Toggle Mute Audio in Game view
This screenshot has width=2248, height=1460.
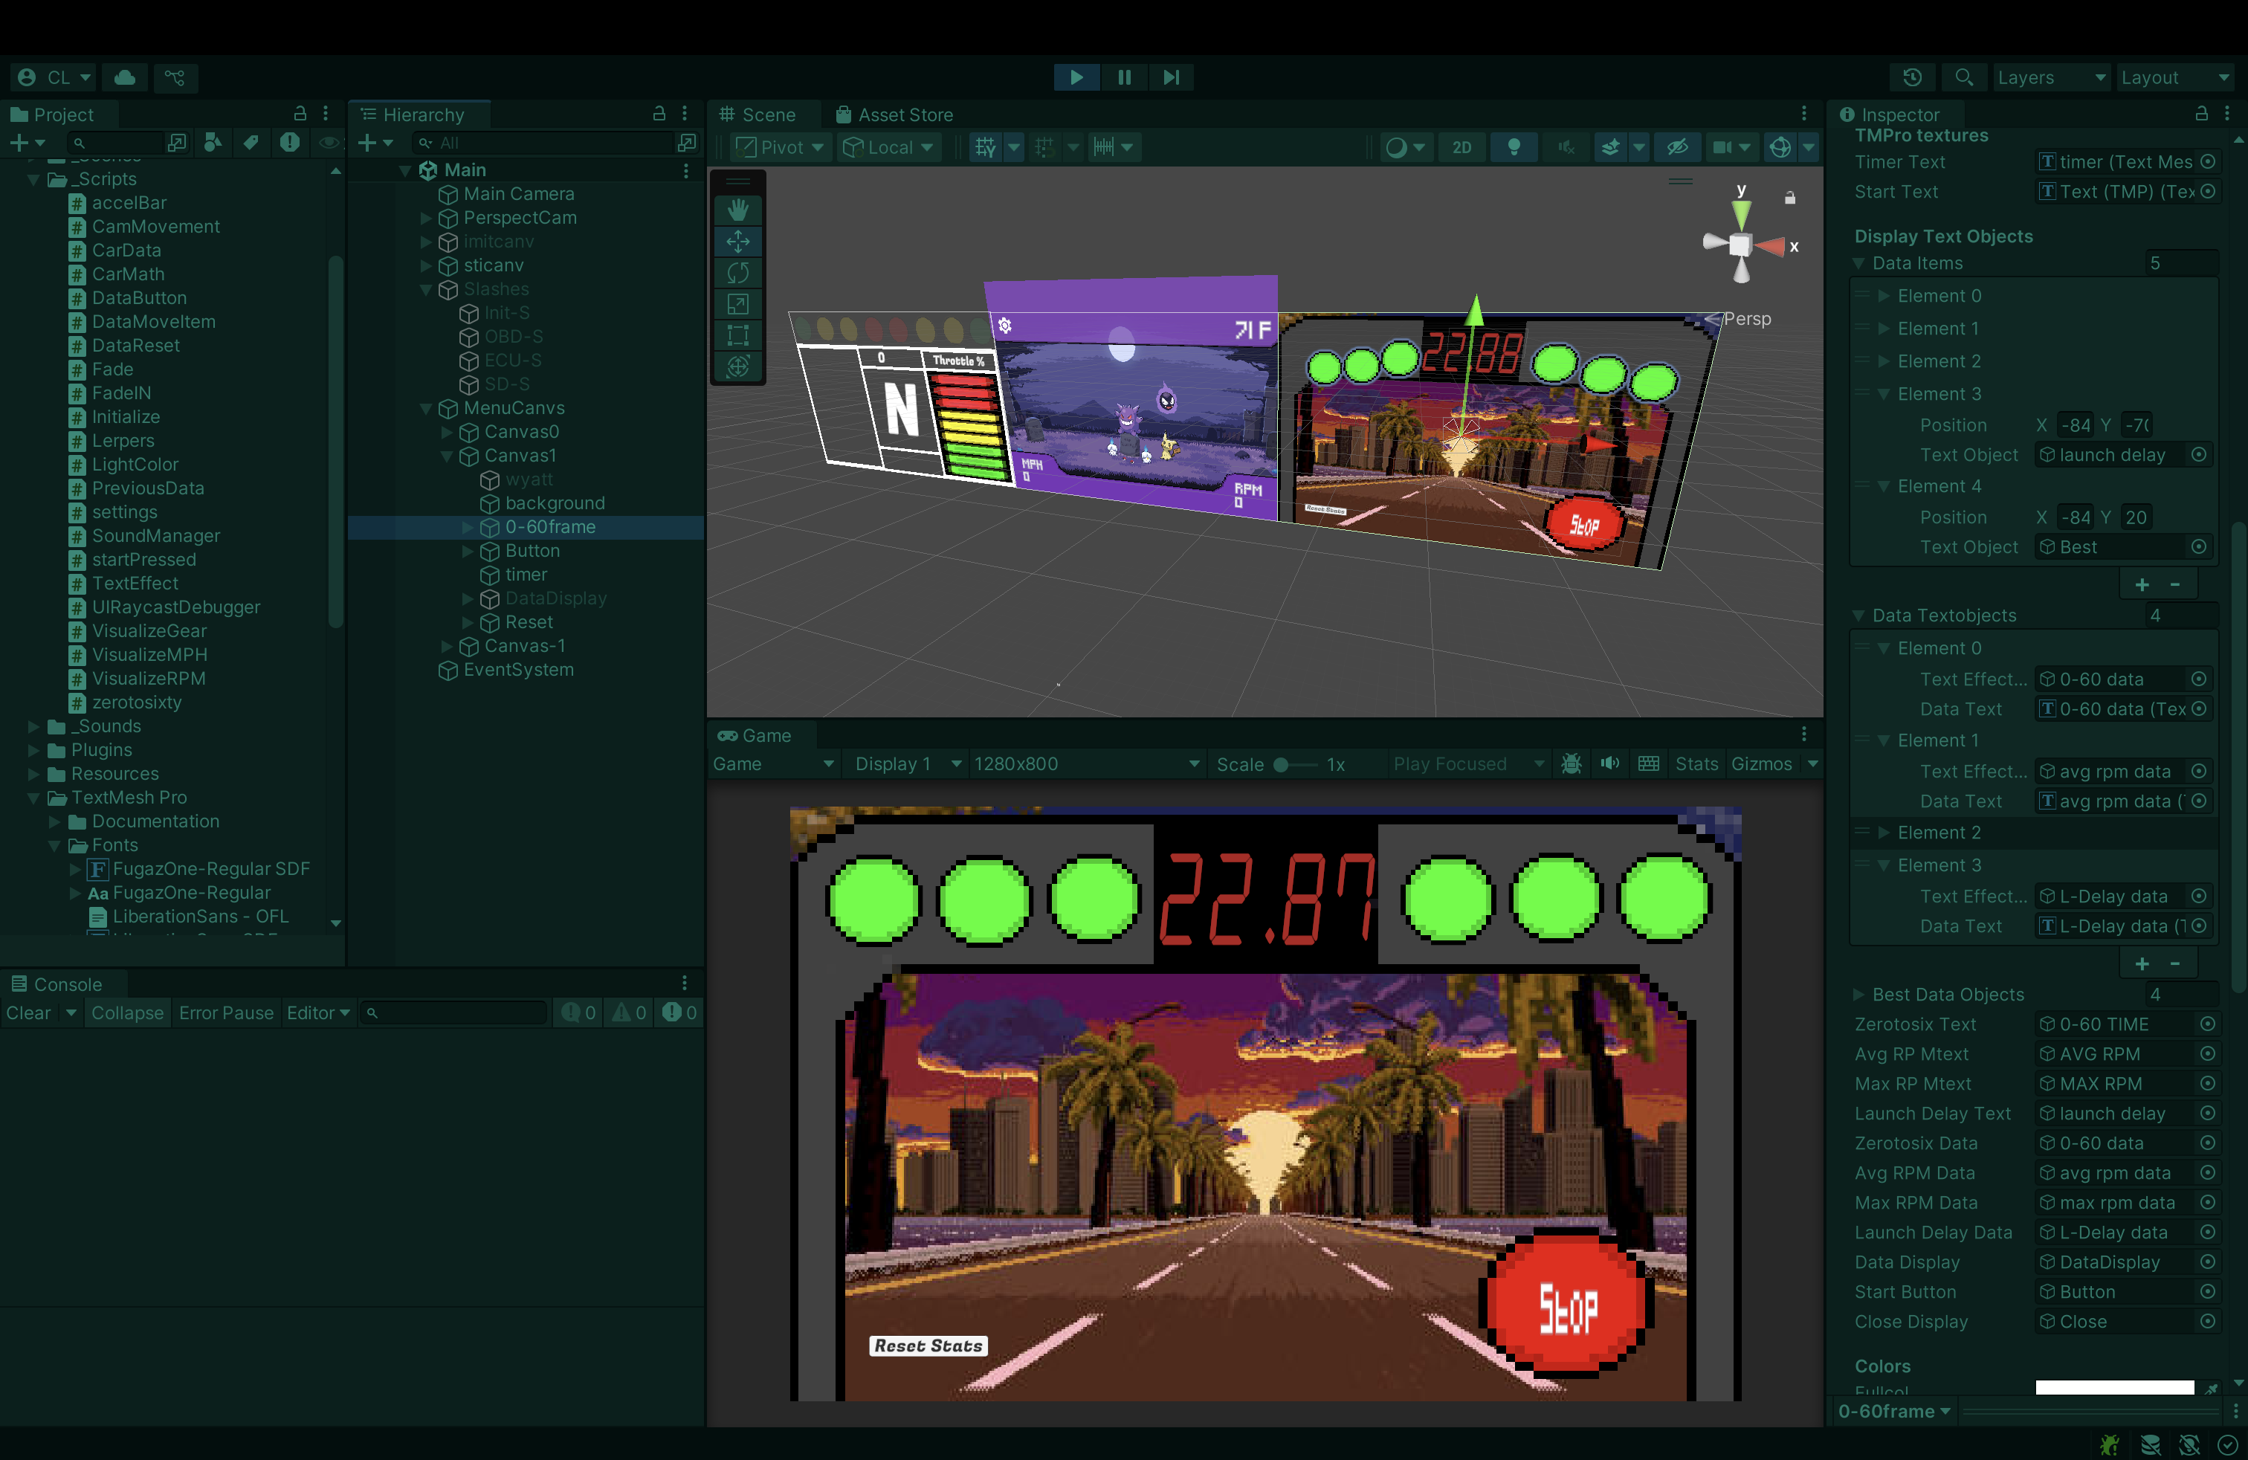click(1609, 764)
